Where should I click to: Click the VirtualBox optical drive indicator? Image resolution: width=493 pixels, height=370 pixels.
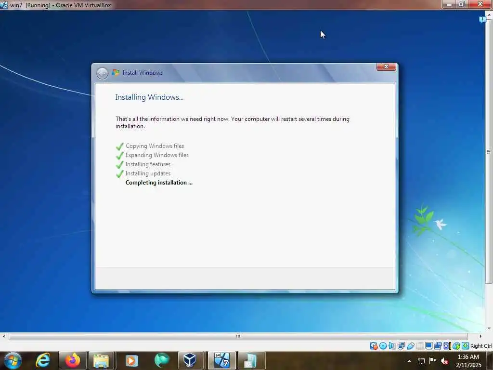click(x=383, y=346)
